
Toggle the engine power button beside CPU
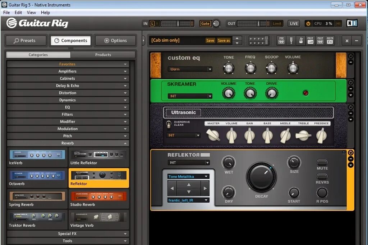pos(308,23)
